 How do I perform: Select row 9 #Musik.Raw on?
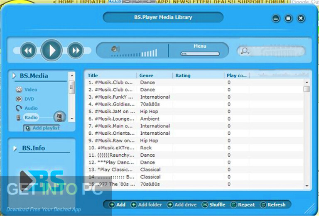(194, 141)
